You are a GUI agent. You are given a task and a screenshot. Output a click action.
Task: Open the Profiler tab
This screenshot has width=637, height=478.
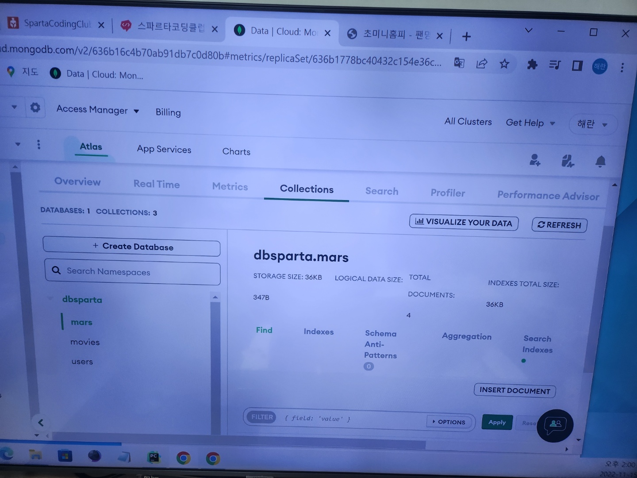point(448,193)
